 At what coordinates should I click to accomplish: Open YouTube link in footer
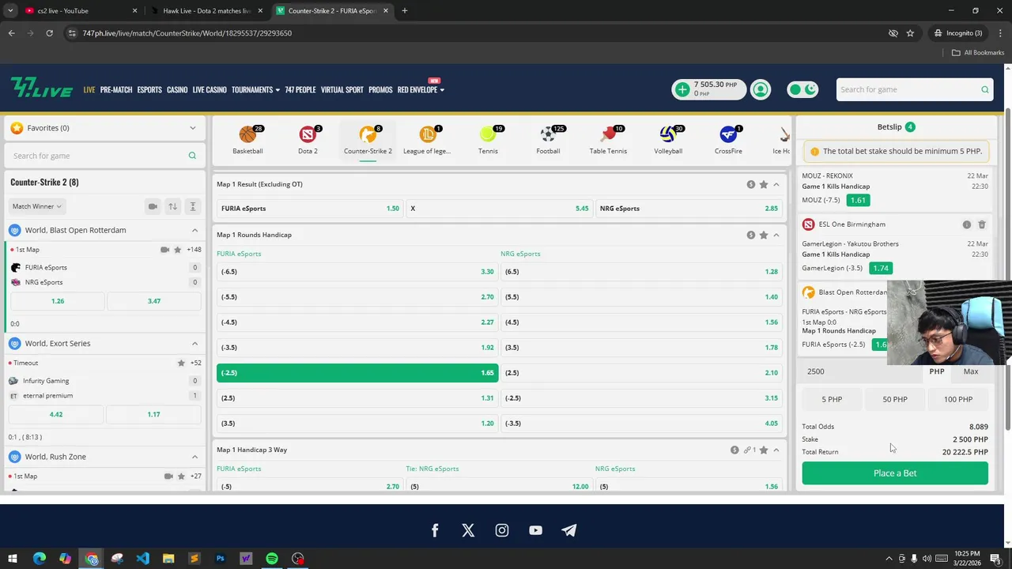[536, 530]
